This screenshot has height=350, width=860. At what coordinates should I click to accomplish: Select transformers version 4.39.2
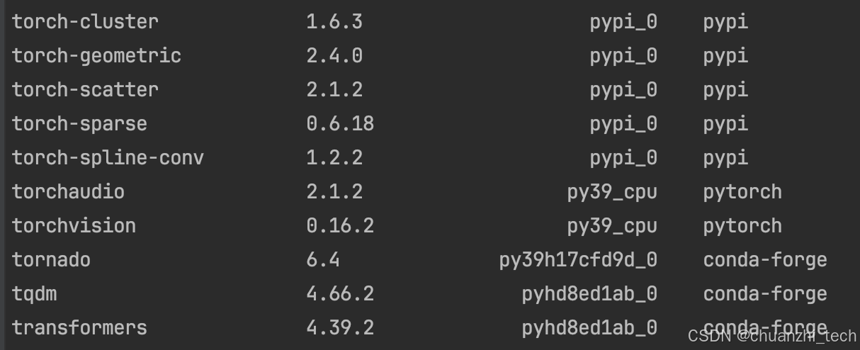(x=340, y=328)
